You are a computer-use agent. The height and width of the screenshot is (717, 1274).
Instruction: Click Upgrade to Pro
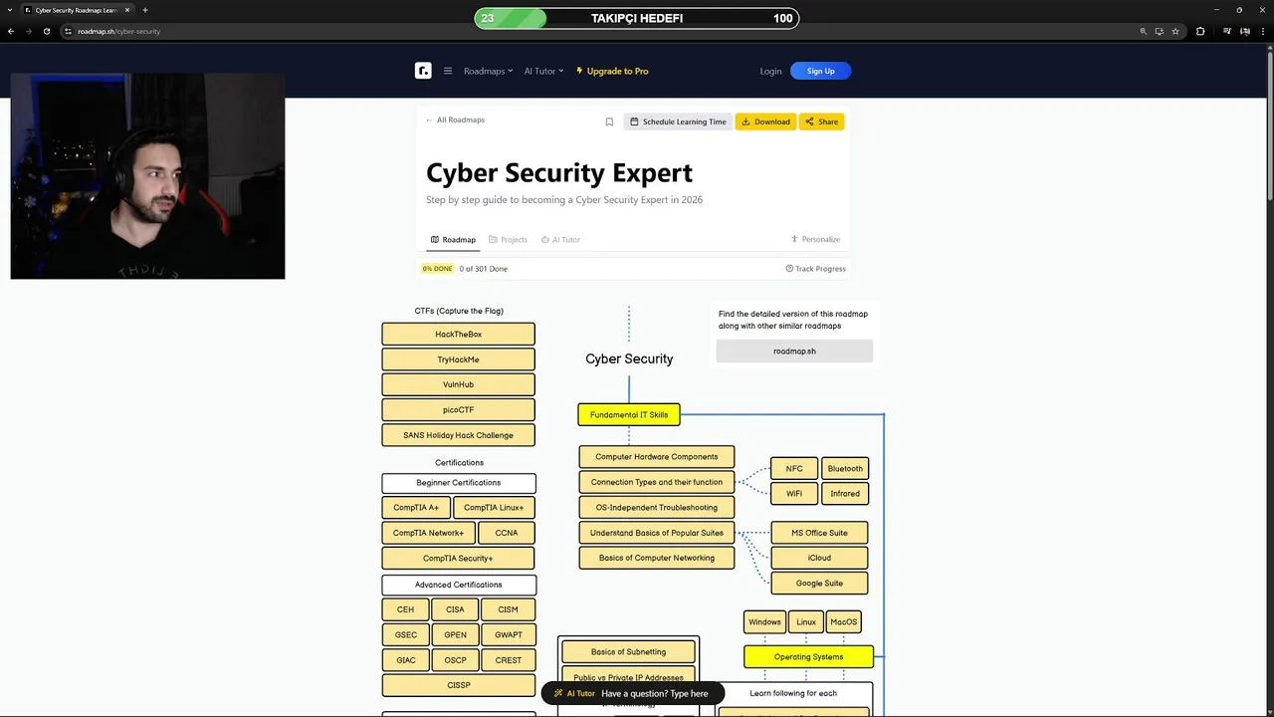point(612,71)
